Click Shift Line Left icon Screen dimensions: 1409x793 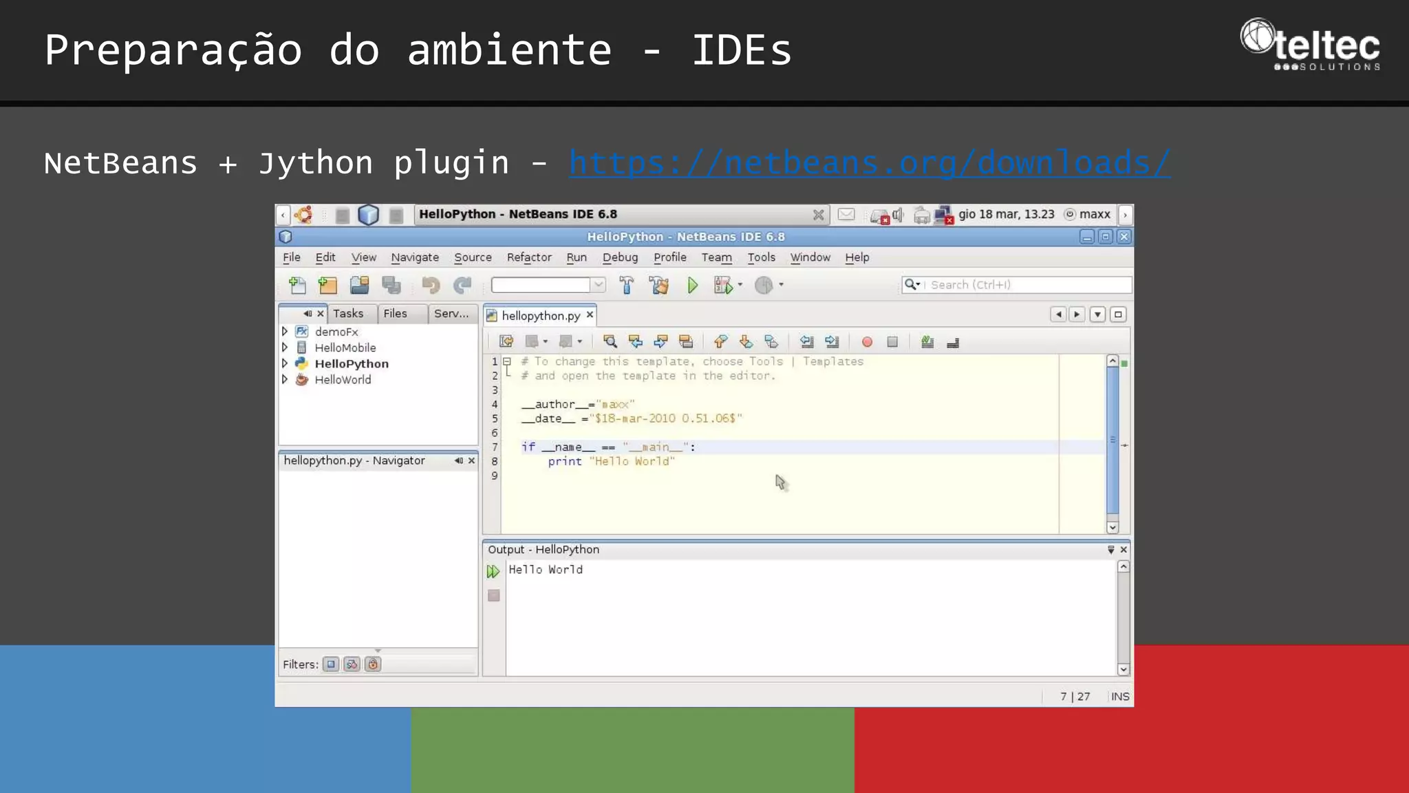(x=806, y=341)
